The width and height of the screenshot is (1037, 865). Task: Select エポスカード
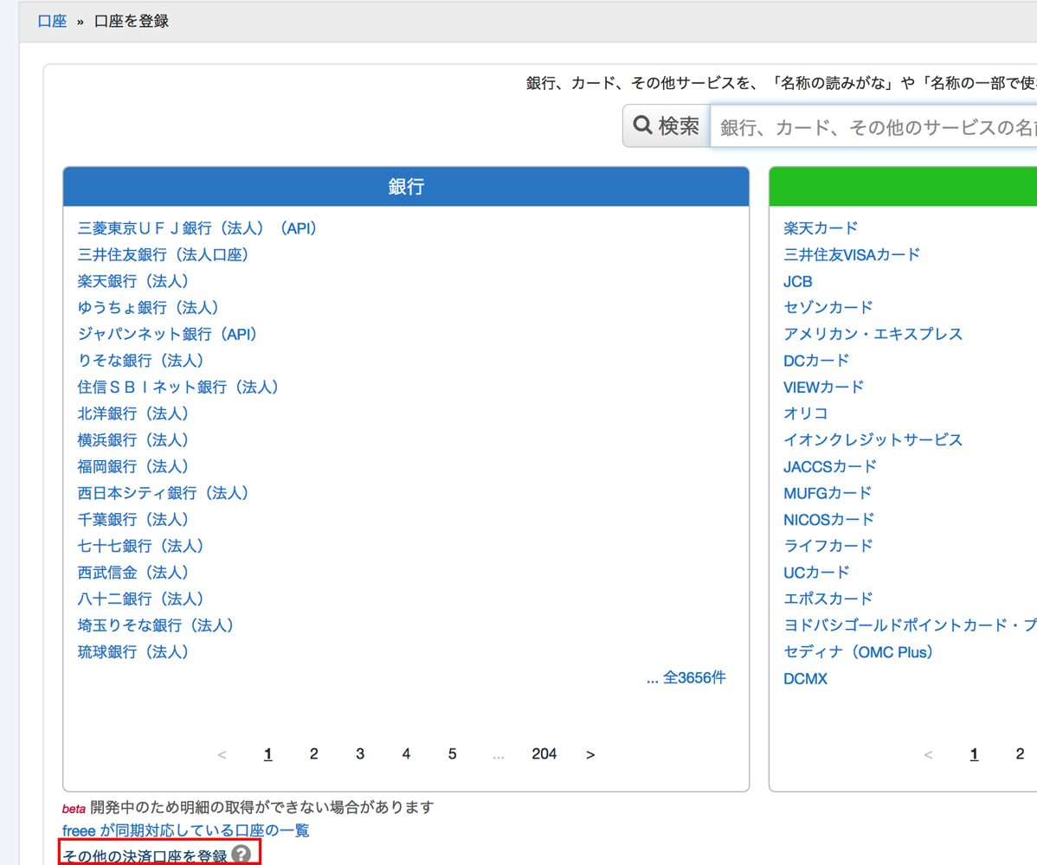[x=828, y=599]
